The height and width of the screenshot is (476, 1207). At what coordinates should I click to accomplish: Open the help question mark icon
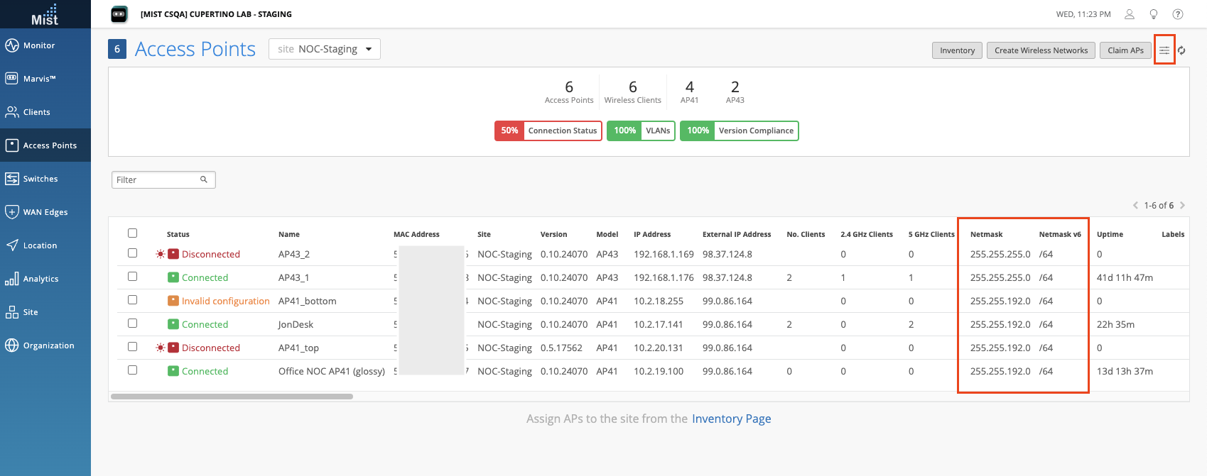tap(1177, 14)
